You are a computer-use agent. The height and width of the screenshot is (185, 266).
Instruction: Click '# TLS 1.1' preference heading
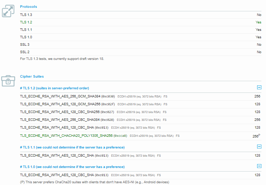(72, 147)
